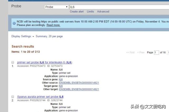Expand the Display Settings menu
169x112 pixels.
pos(23,36)
